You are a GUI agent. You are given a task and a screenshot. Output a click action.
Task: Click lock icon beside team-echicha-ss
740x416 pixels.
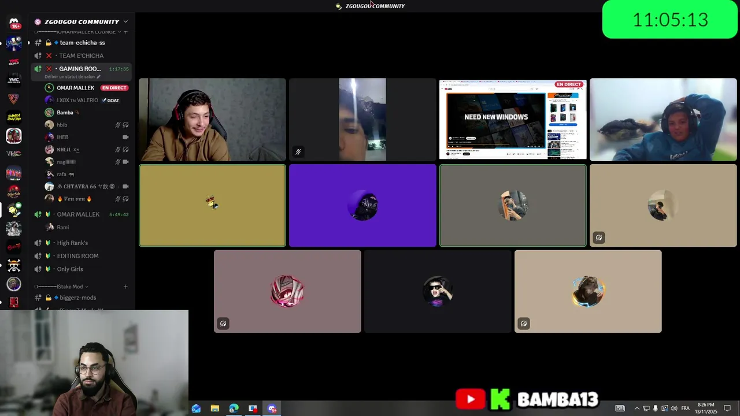(49, 43)
